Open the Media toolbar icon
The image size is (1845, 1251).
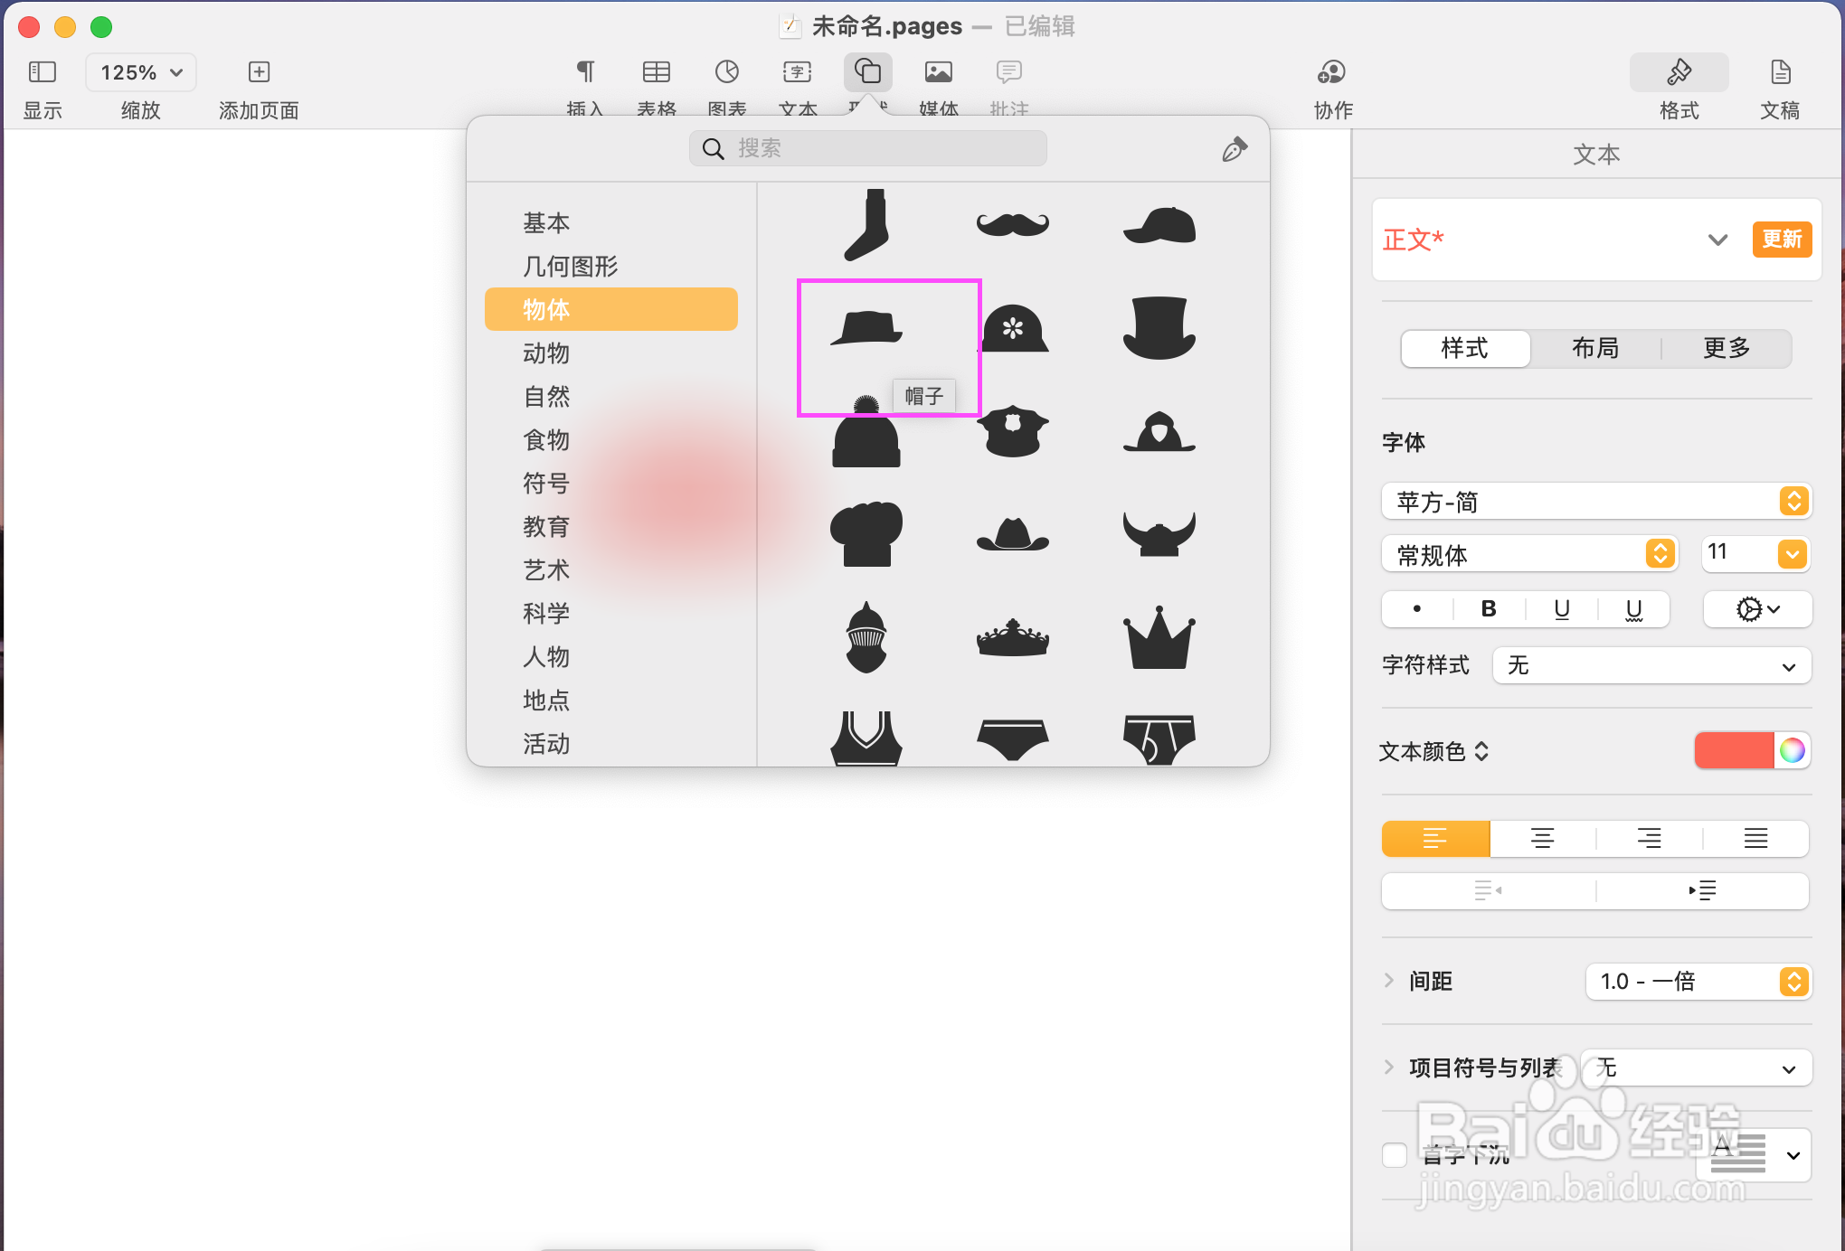(938, 72)
